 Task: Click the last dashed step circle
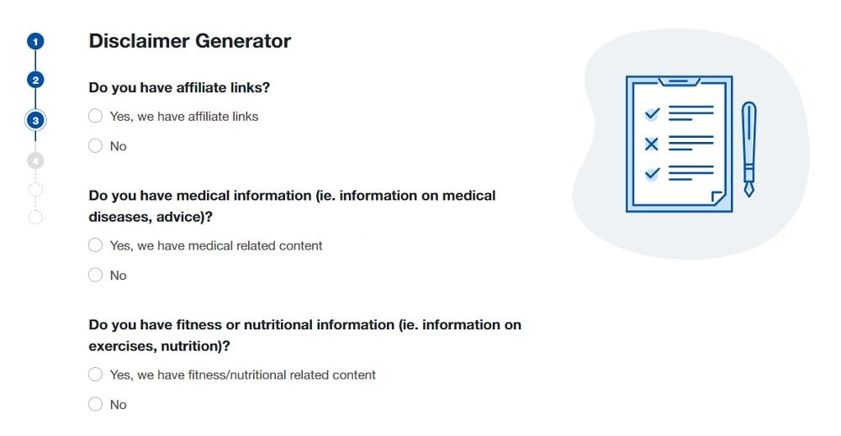click(x=35, y=217)
